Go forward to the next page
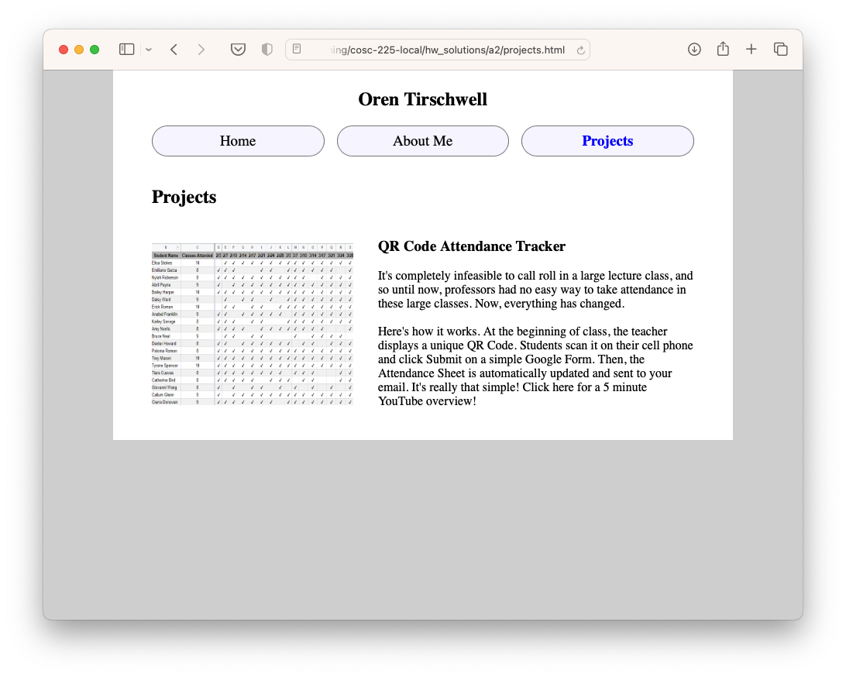This screenshot has height=677, width=846. pos(201,50)
